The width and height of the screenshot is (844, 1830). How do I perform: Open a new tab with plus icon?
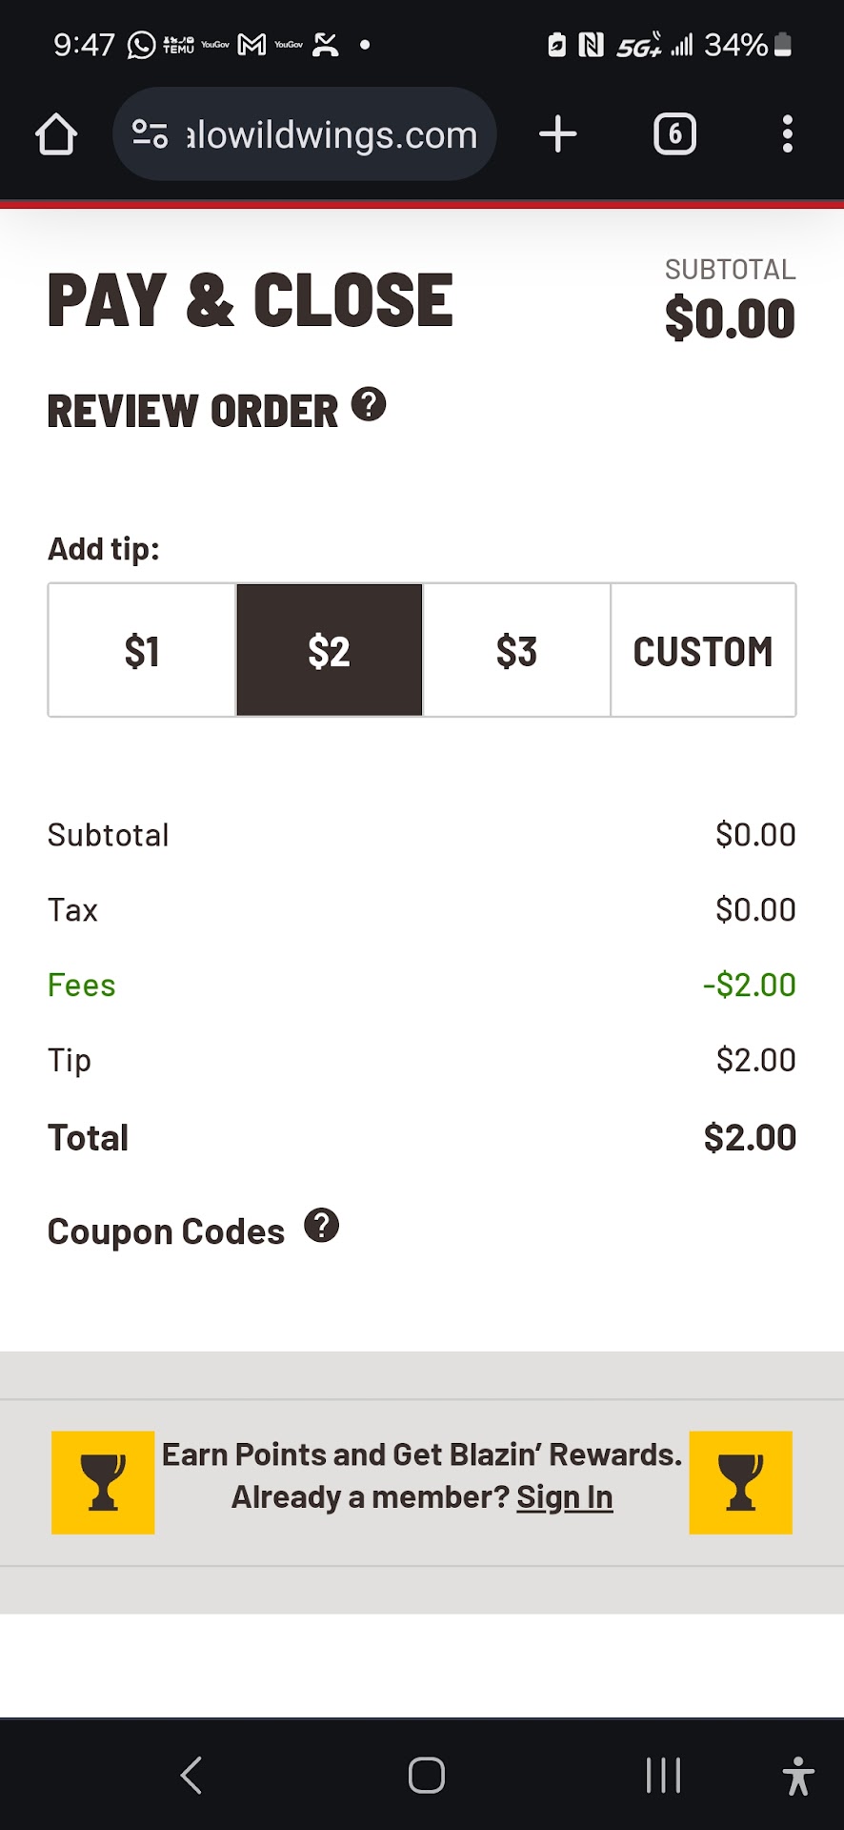(558, 134)
